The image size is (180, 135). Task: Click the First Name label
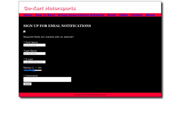coord(31,42)
